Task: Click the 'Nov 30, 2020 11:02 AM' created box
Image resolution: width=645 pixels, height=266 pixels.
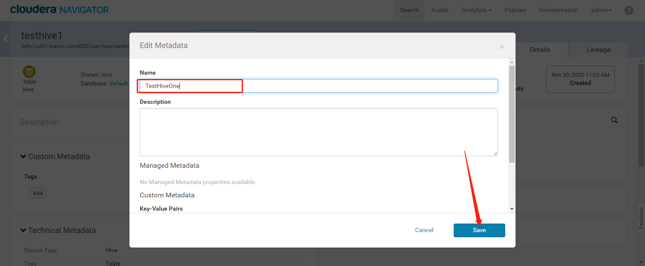Action: [580, 79]
